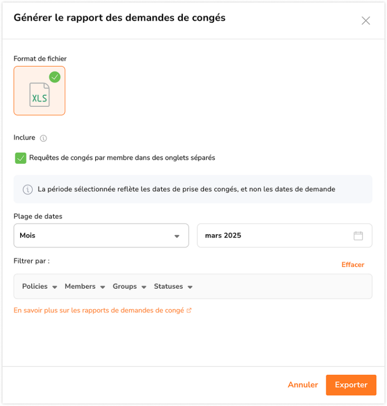Click the Annuler button

tap(303, 385)
